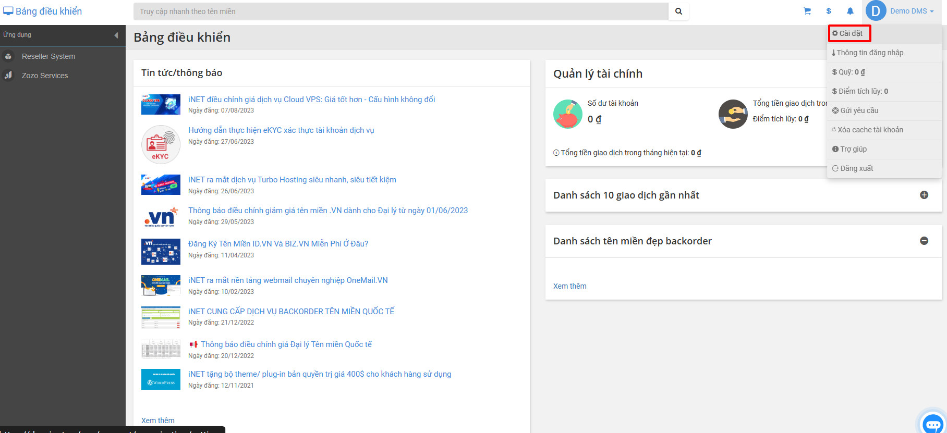Open the .VN domain price news thumbnail

pos(161,216)
